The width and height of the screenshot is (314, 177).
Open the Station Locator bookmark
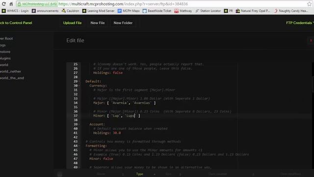[x=208, y=11]
